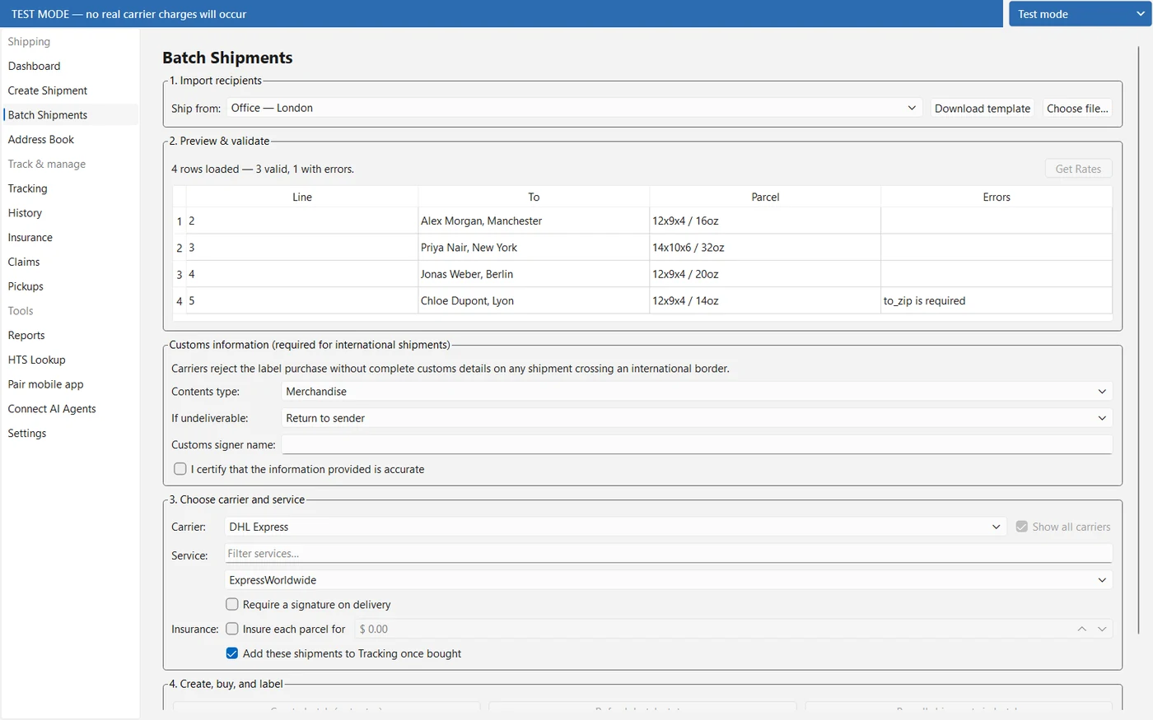Go to the Claims page
This screenshot has width=1153, height=720.
pyautogui.click(x=70, y=262)
